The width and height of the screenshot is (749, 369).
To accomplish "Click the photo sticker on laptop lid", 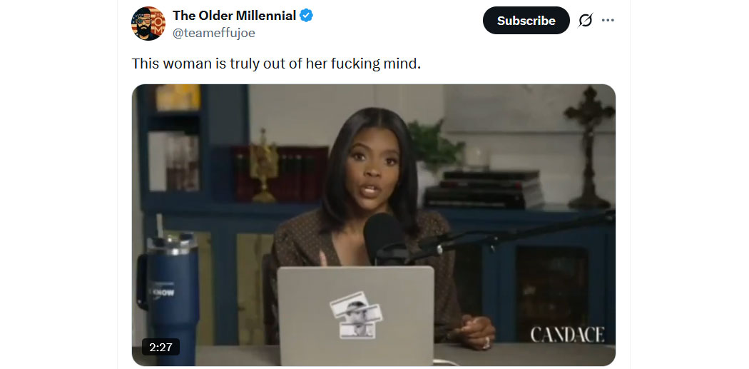I will click(x=356, y=315).
